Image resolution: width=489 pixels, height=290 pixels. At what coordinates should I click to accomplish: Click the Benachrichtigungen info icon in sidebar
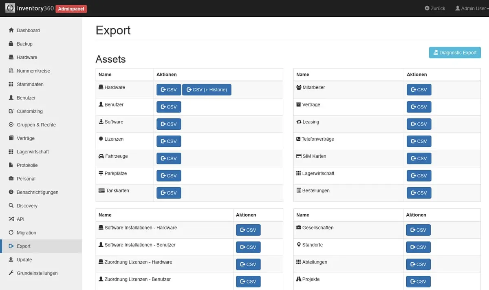[11, 192]
